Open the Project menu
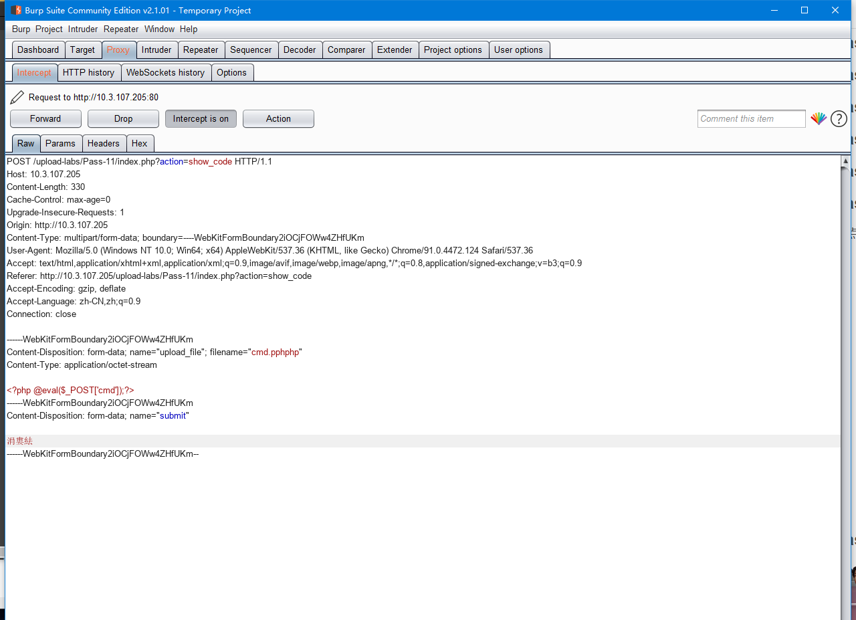Viewport: 856px width, 620px height. coord(49,29)
